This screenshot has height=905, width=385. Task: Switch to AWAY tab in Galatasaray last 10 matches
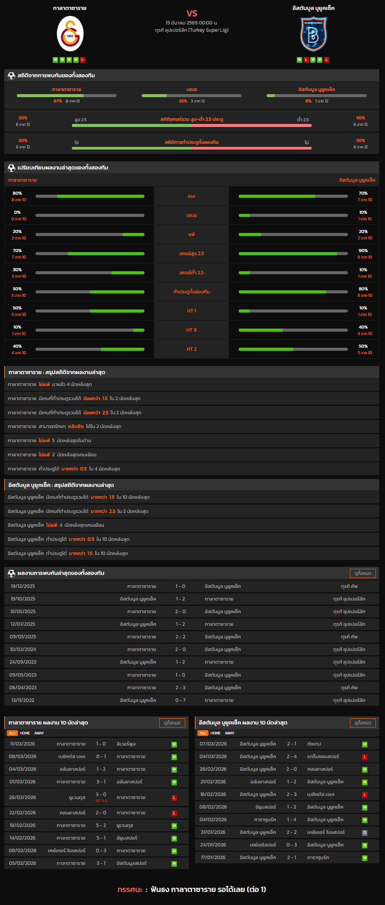tap(39, 733)
